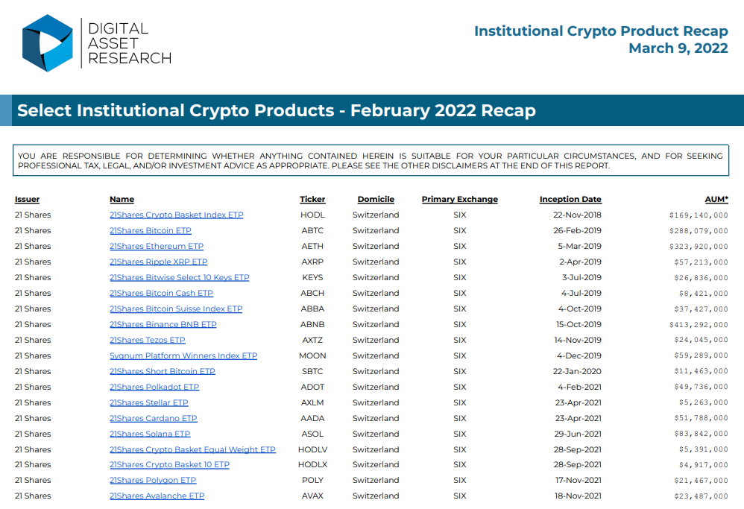Select inception date 29-Jun-2021
Viewport: 744px width, 509px height.
coord(578,434)
